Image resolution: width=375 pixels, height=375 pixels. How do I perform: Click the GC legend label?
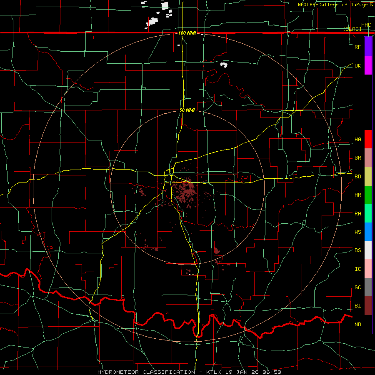pyautogui.click(x=357, y=287)
